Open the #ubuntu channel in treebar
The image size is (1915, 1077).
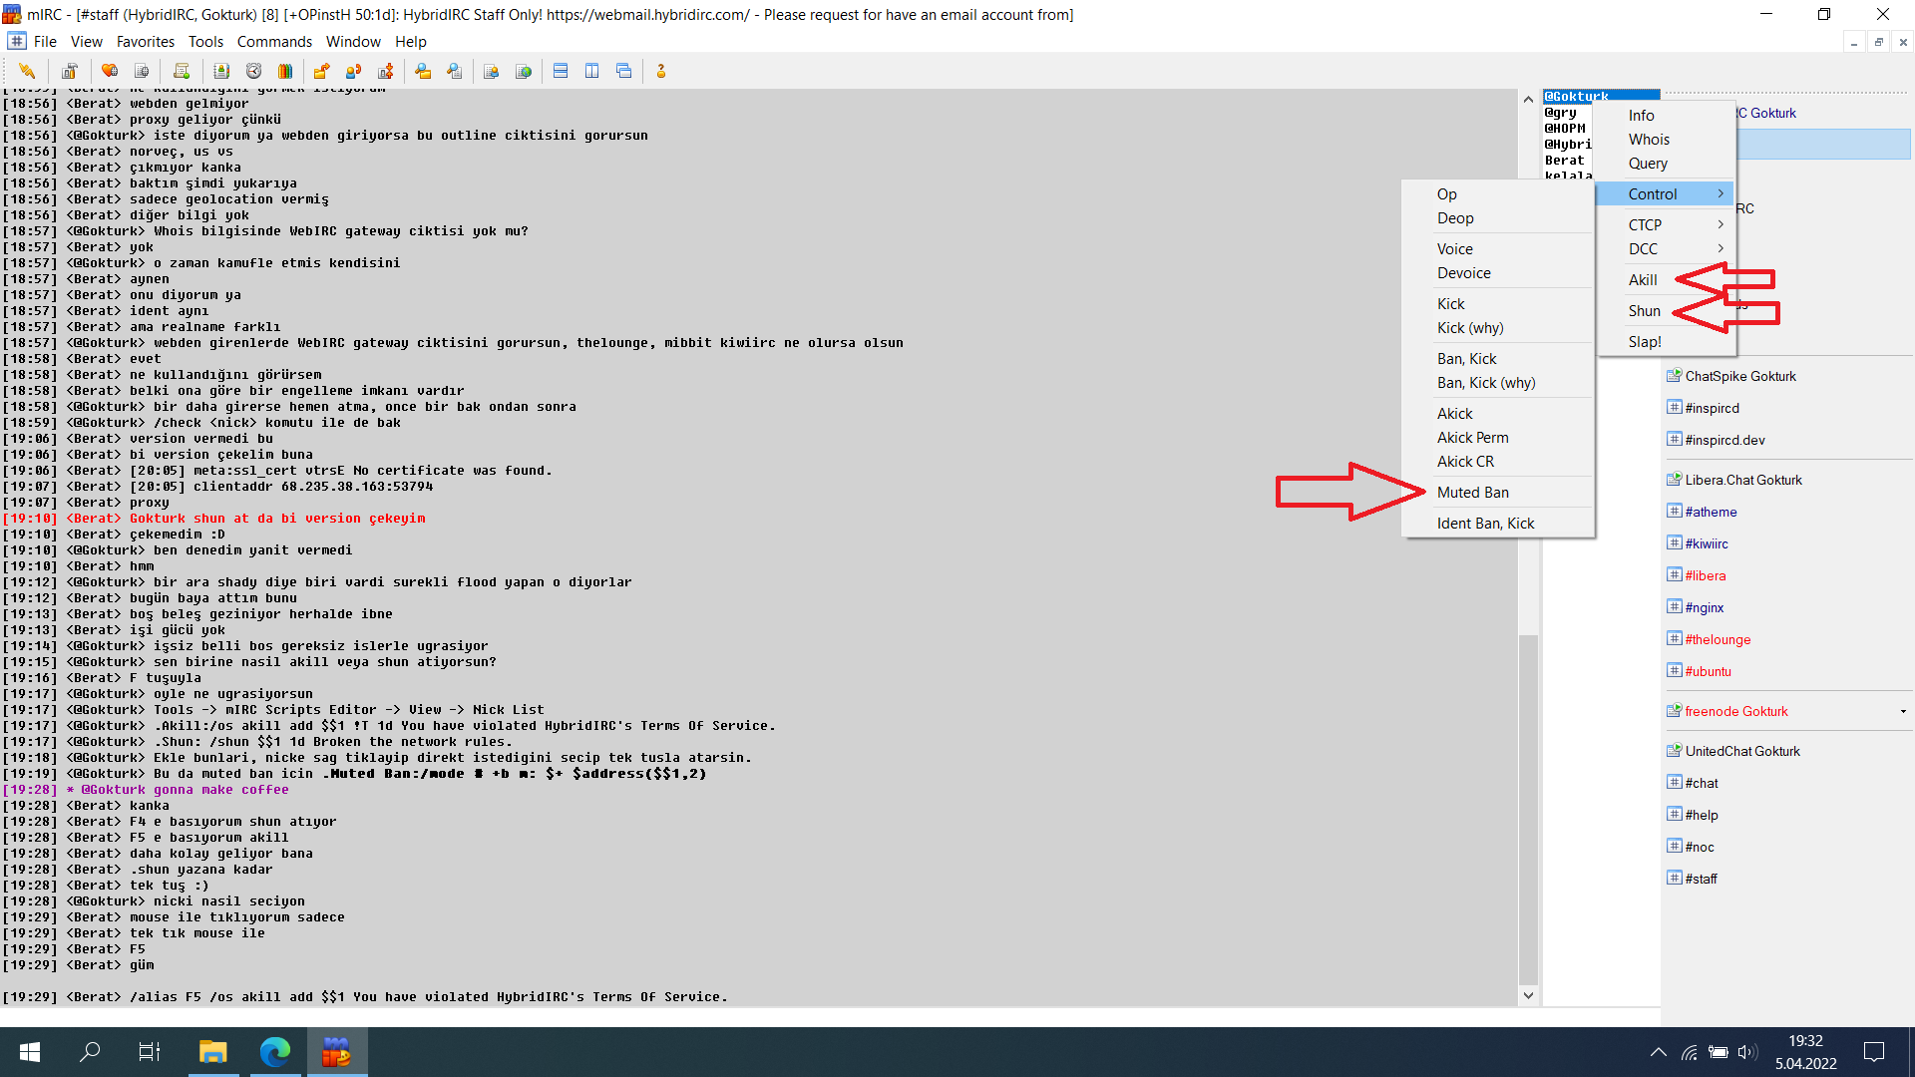click(x=1708, y=671)
